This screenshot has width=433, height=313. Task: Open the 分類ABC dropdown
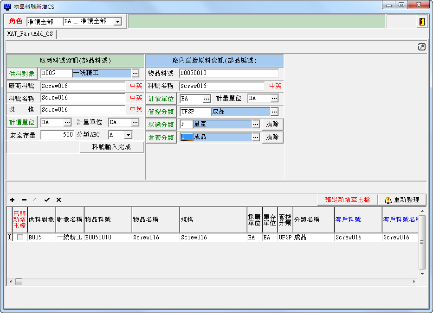(x=128, y=135)
